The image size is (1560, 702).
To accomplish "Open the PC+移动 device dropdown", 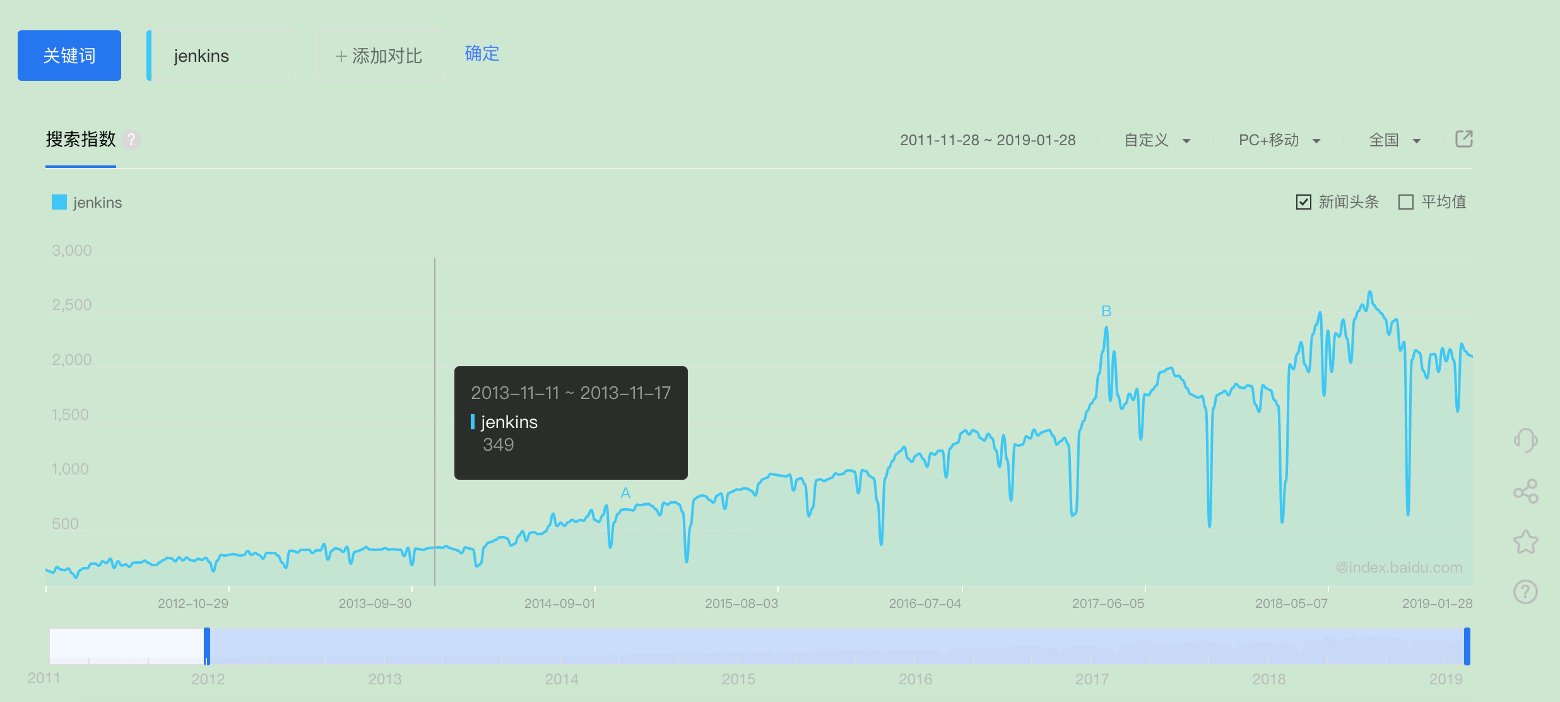I will (x=1279, y=140).
